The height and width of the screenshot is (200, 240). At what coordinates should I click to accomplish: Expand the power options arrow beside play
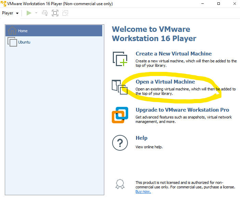coord(36,13)
